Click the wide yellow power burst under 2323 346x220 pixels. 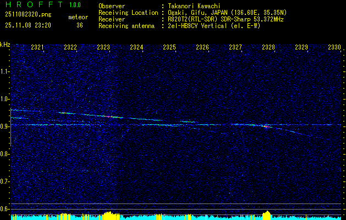coord(111,216)
